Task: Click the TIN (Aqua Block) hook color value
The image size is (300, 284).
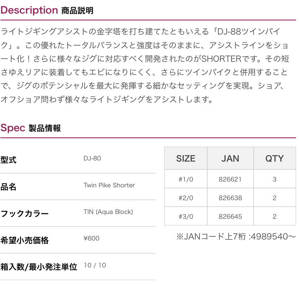Action: coord(108,212)
